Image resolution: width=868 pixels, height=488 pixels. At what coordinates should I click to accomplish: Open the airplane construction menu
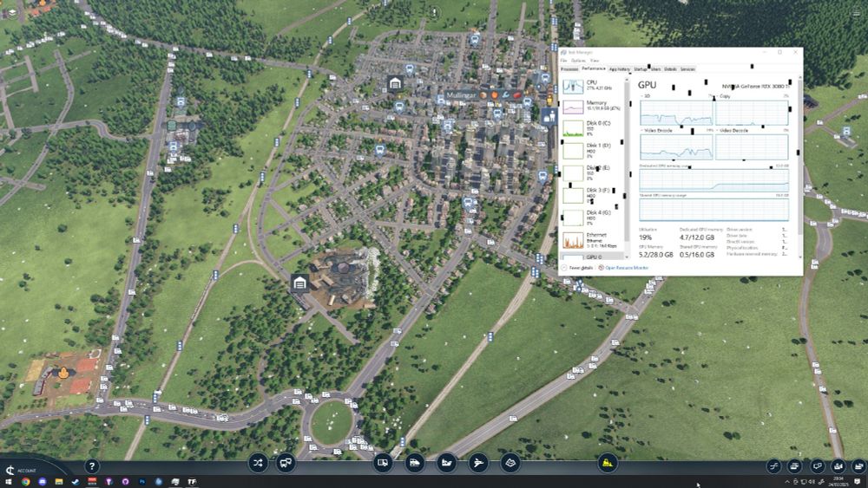(478, 463)
